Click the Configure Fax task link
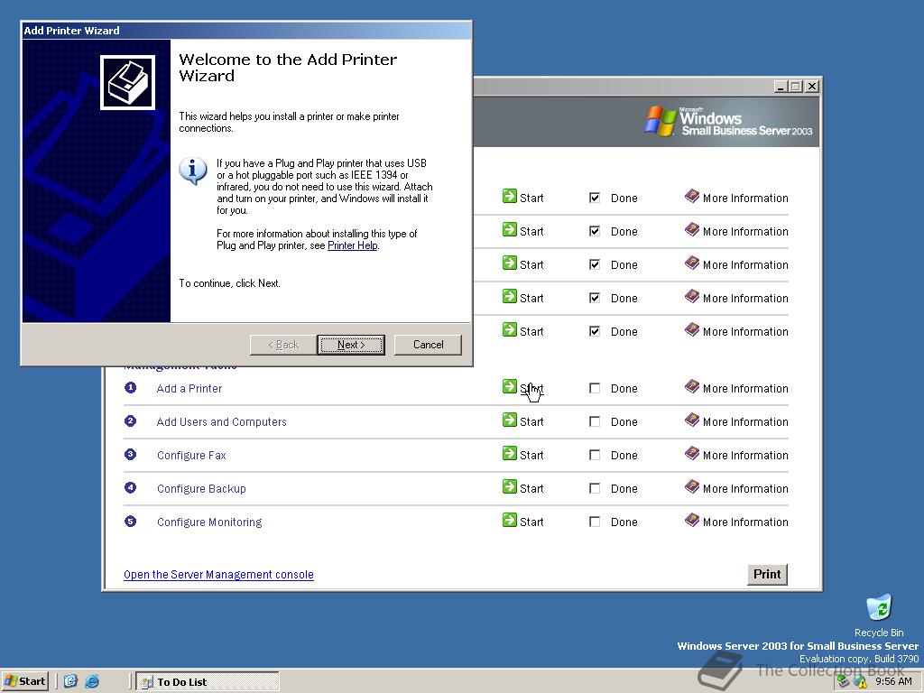Image resolution: width=924 pixels, height=693 pixels. click(x=191, y=456)
